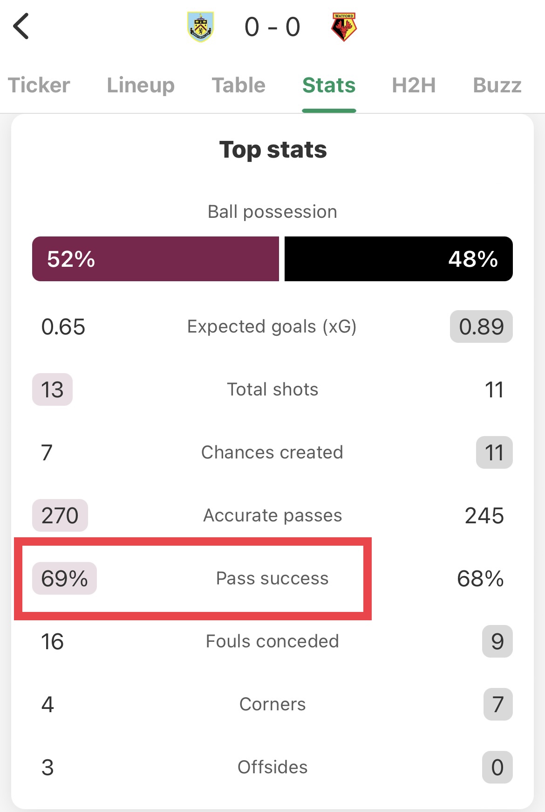
Task: Open the Ticker tab
Action: 39,85
